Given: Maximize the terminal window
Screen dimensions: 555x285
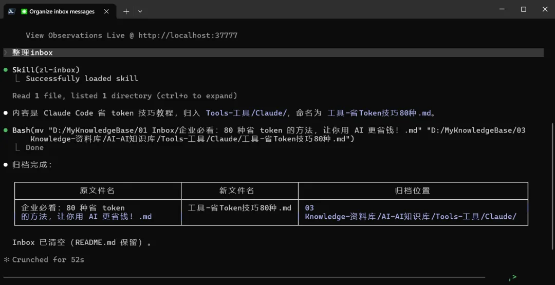Looking at the screenshot, I should pos(524,9).
